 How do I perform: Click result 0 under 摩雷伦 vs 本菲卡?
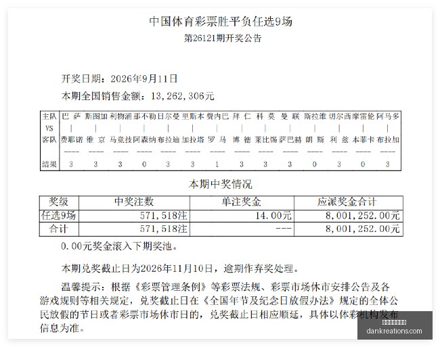(363, 164)
